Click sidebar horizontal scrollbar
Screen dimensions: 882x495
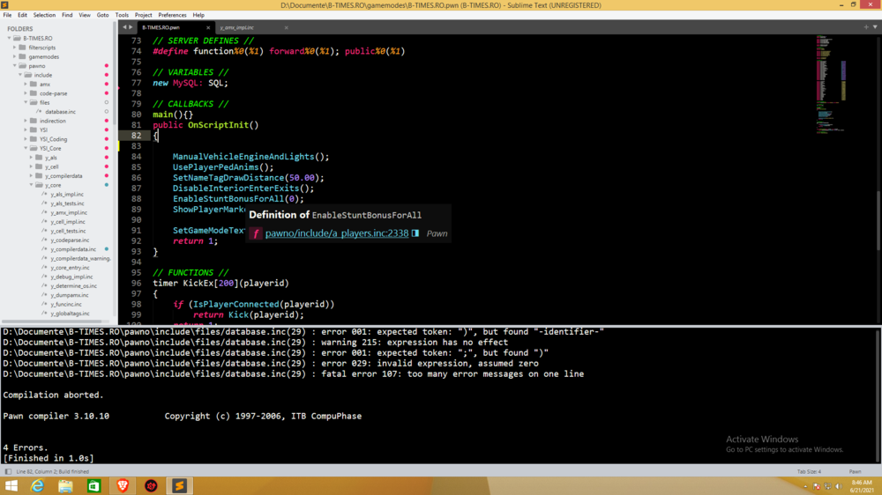click(52, 321)
